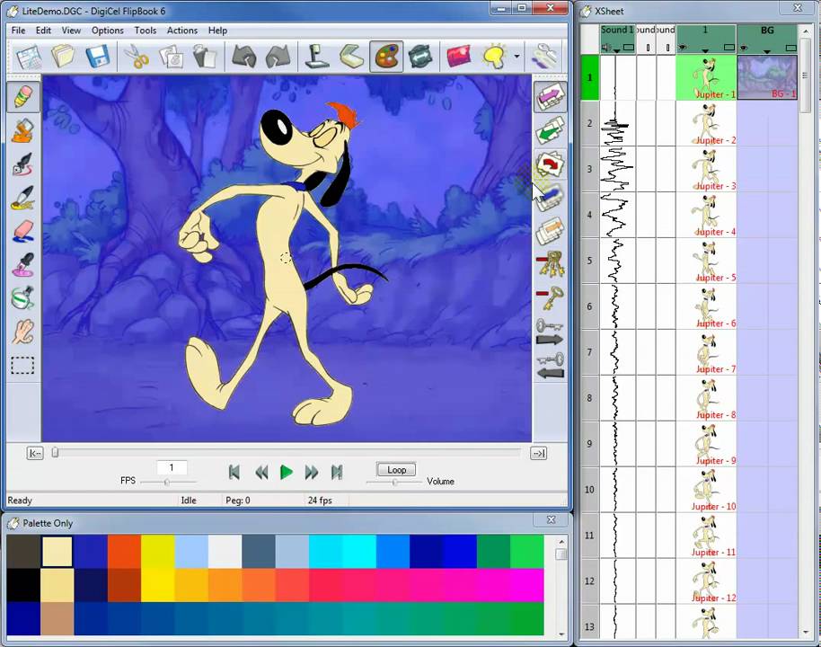821x647 pixels.
Task: Select the pink Eraser tool
Action: (x=23, y=231)
